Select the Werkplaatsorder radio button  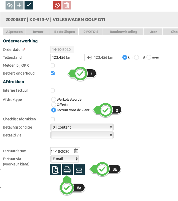point(54,100)
